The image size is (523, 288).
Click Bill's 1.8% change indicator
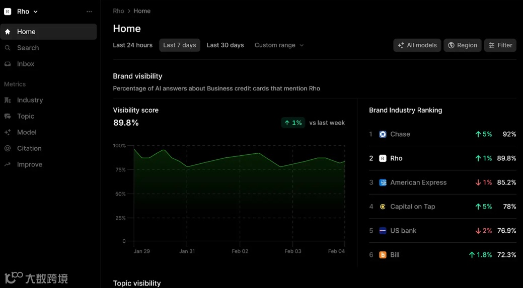[480, 255]
